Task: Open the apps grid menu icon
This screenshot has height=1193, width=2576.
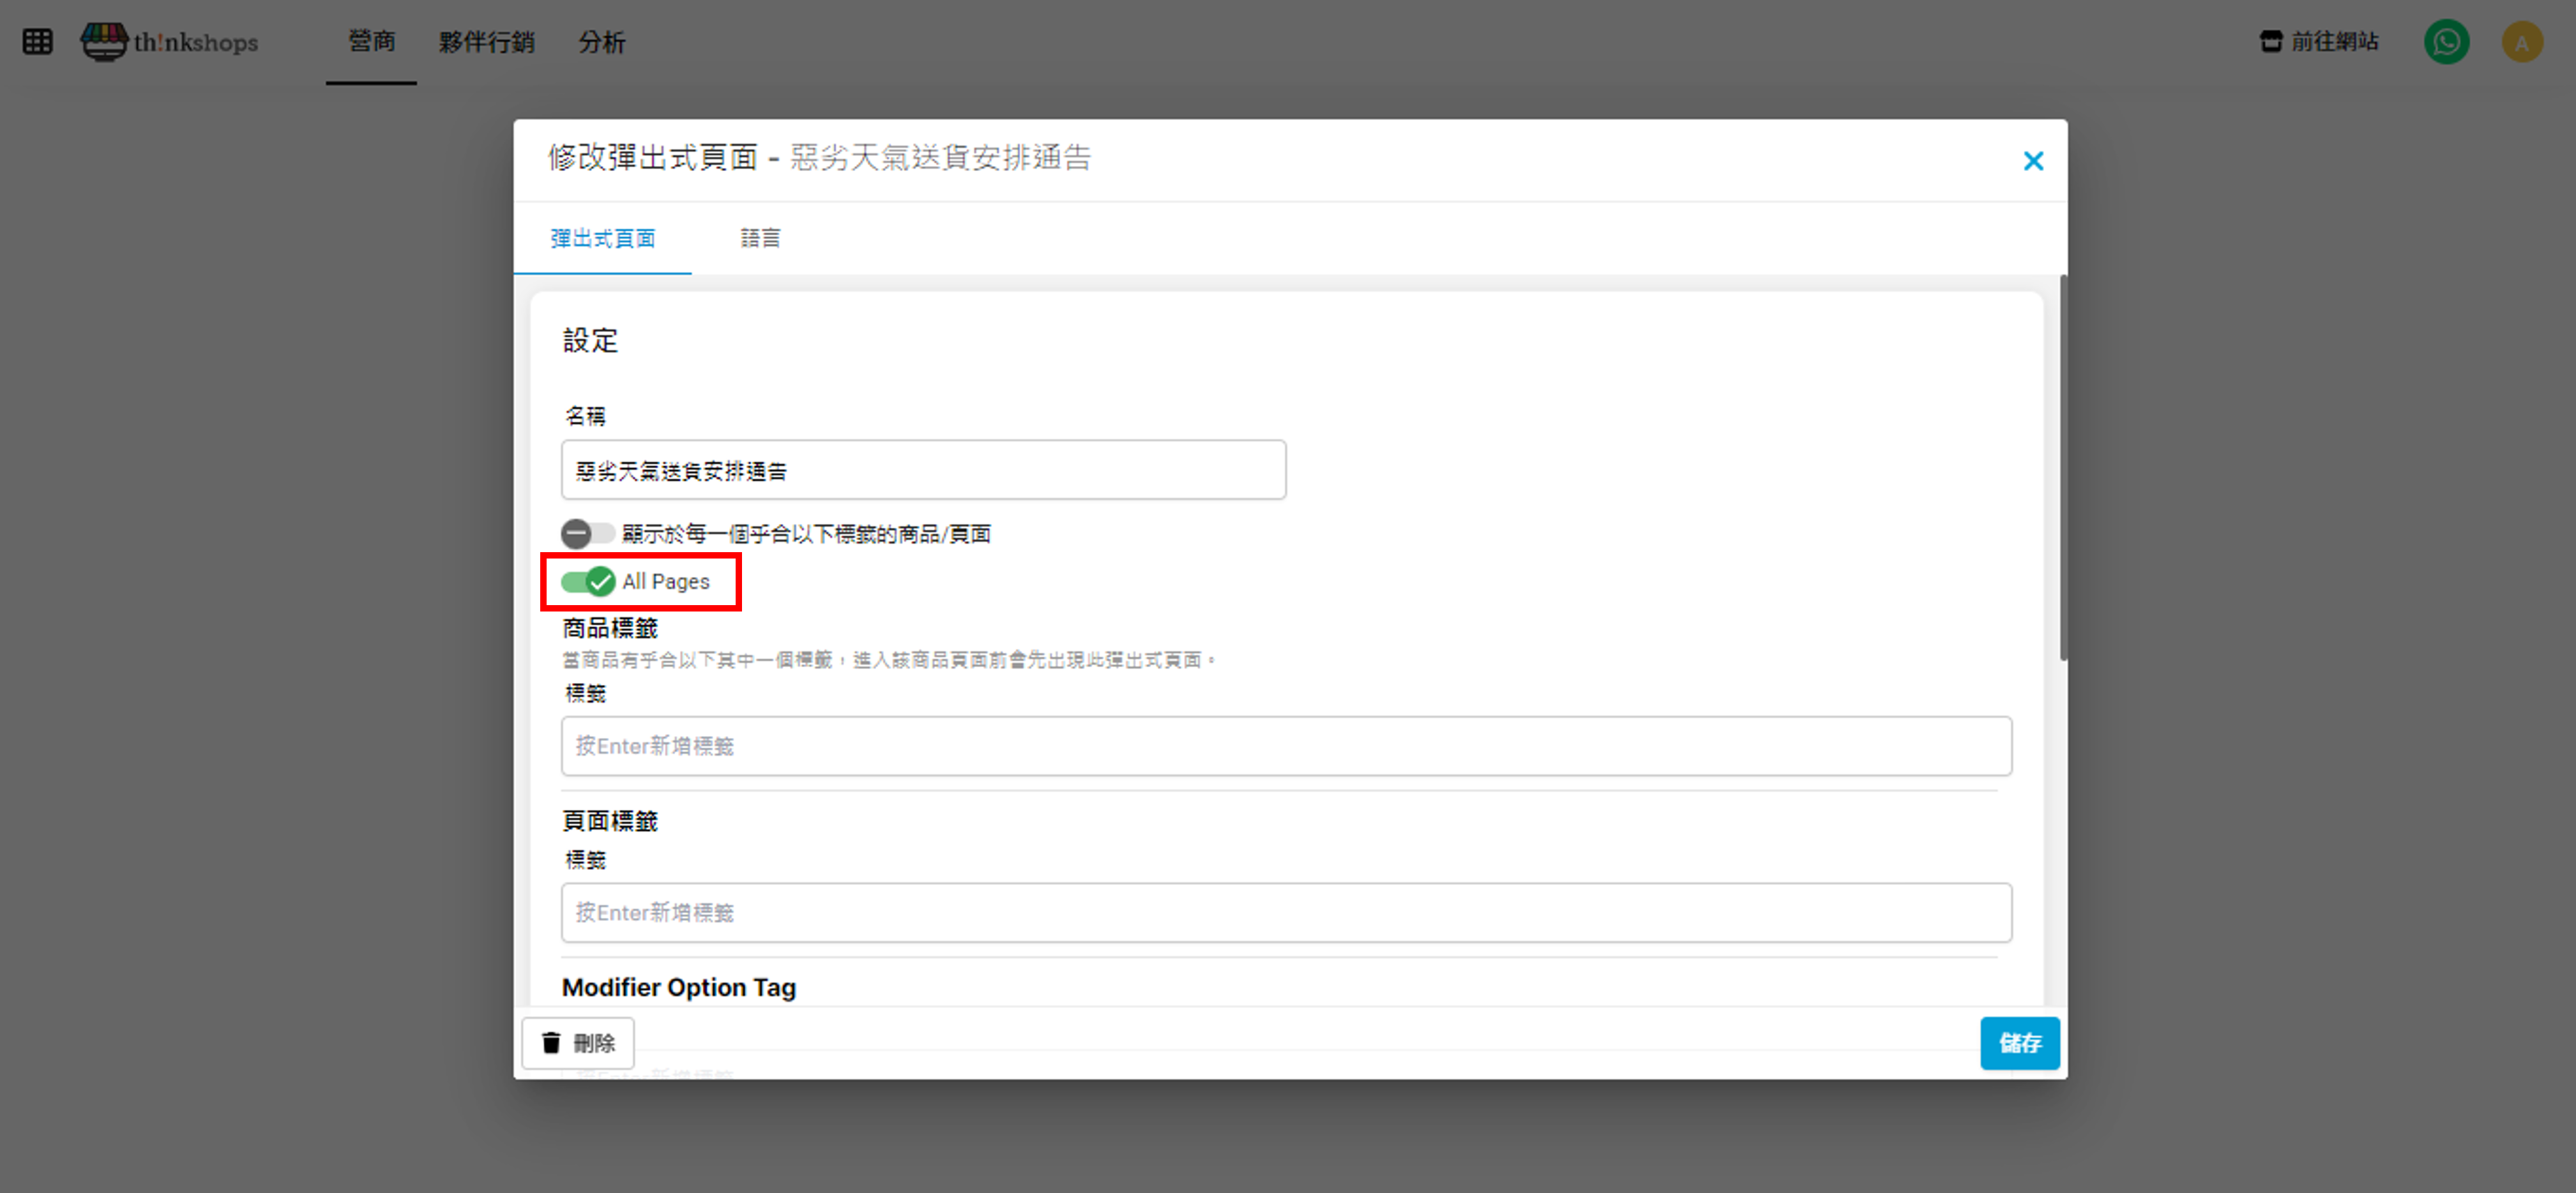Action: pos(37,42)
